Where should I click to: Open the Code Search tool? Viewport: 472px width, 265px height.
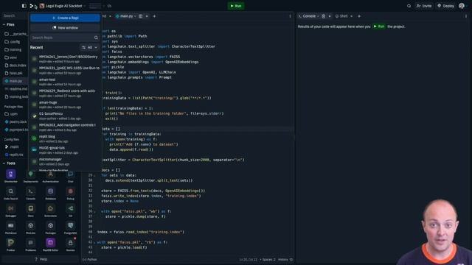coord(11,193)
